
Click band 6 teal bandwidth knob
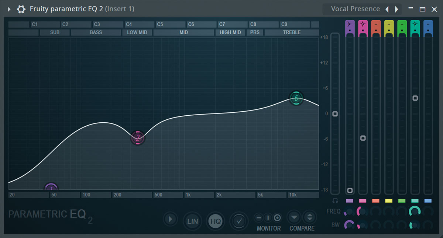coord(415,225)
